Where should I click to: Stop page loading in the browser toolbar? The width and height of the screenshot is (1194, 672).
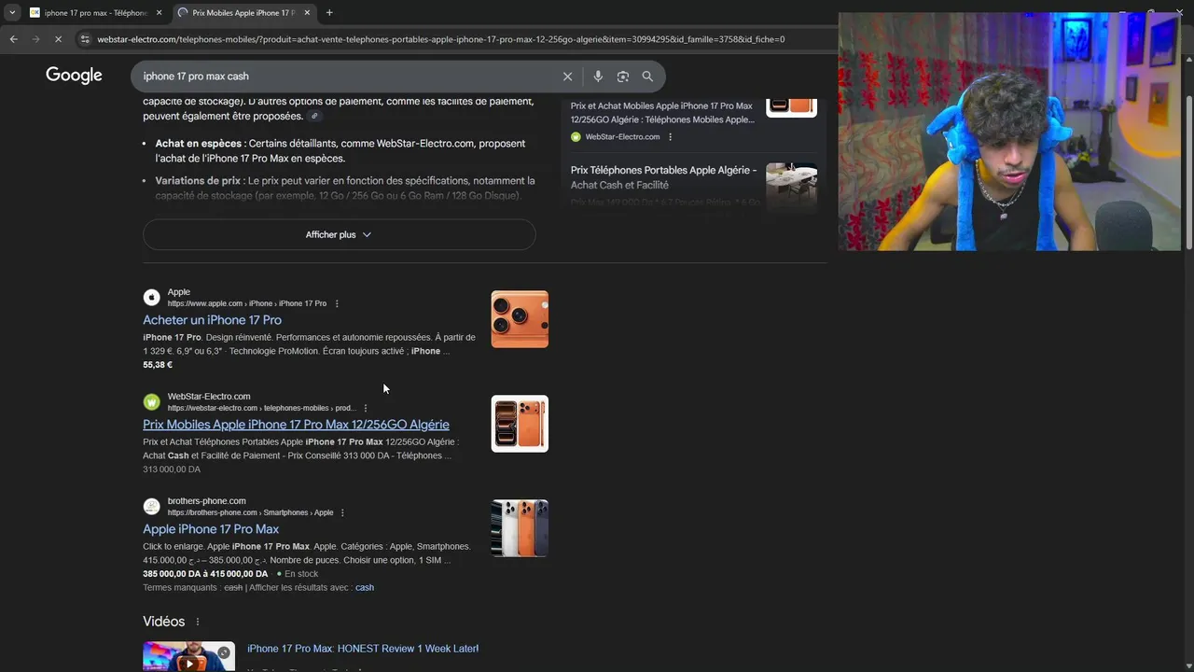pyautogui.click(x=58, y=39)
